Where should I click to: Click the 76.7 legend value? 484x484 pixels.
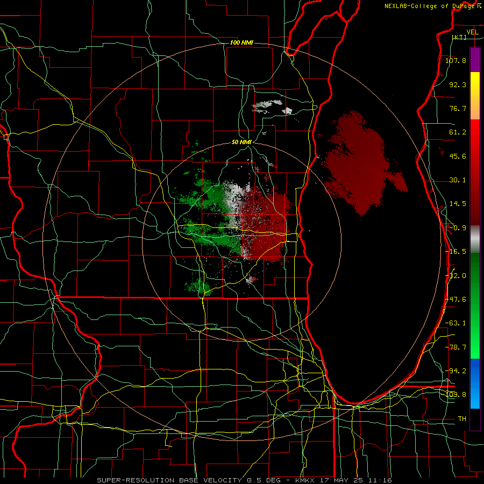pyautogui.click(x=458, y=108)
